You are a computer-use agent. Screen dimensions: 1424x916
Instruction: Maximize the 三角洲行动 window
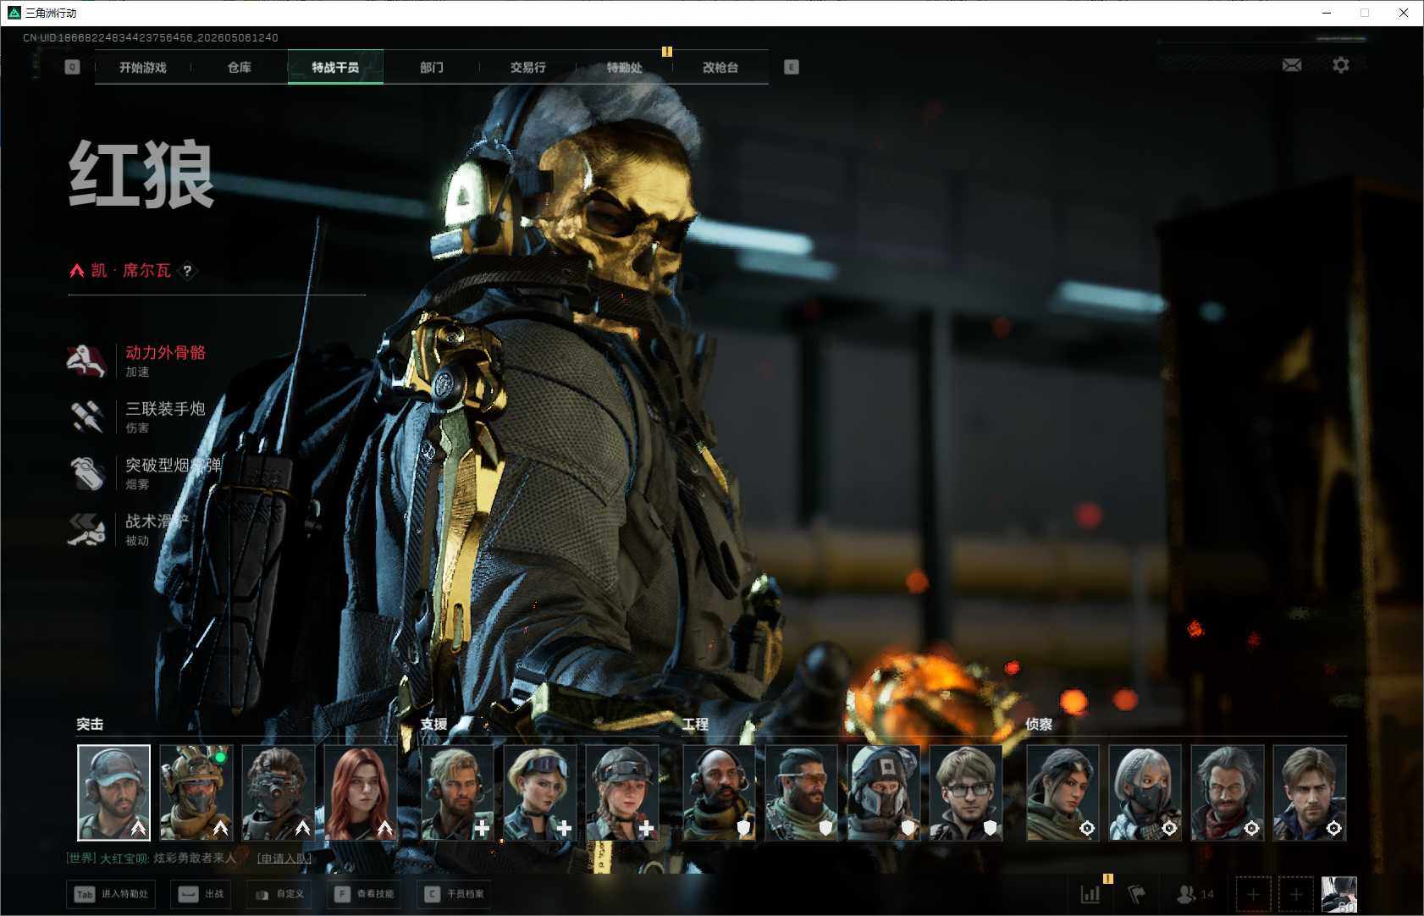click(x=1365, y=13)
